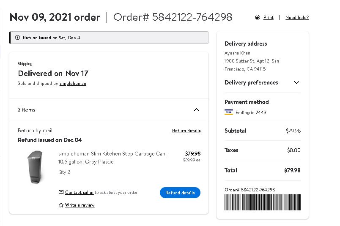Open the Delivery preferences section label

(x=251, y=82)
